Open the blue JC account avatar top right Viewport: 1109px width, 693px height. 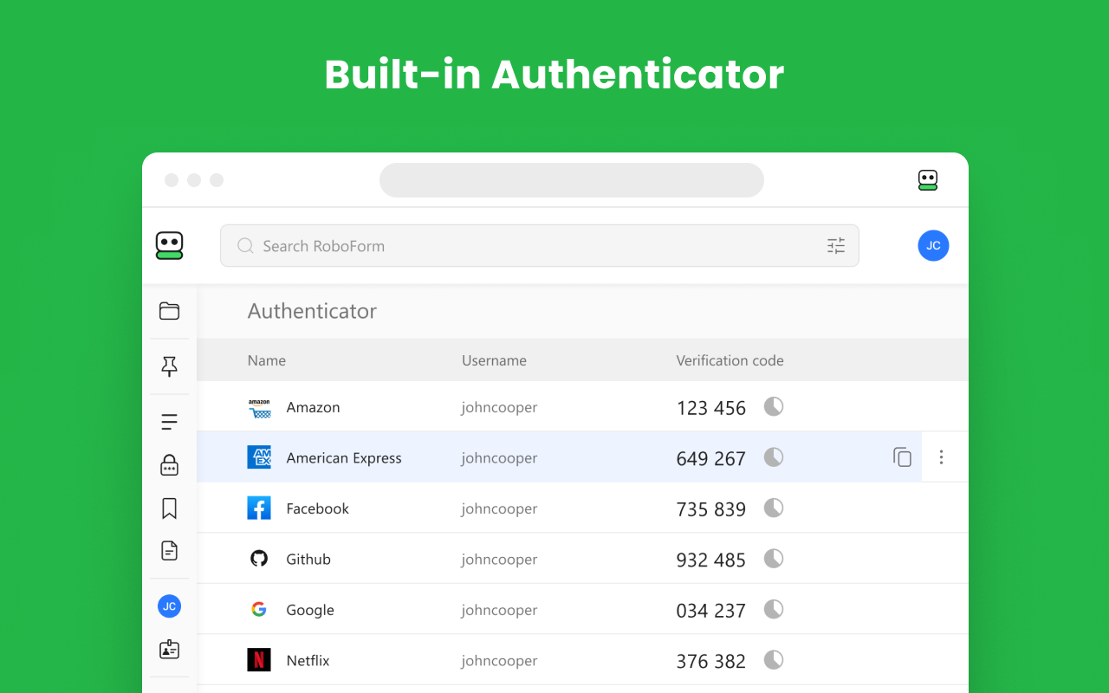(933, 246)
